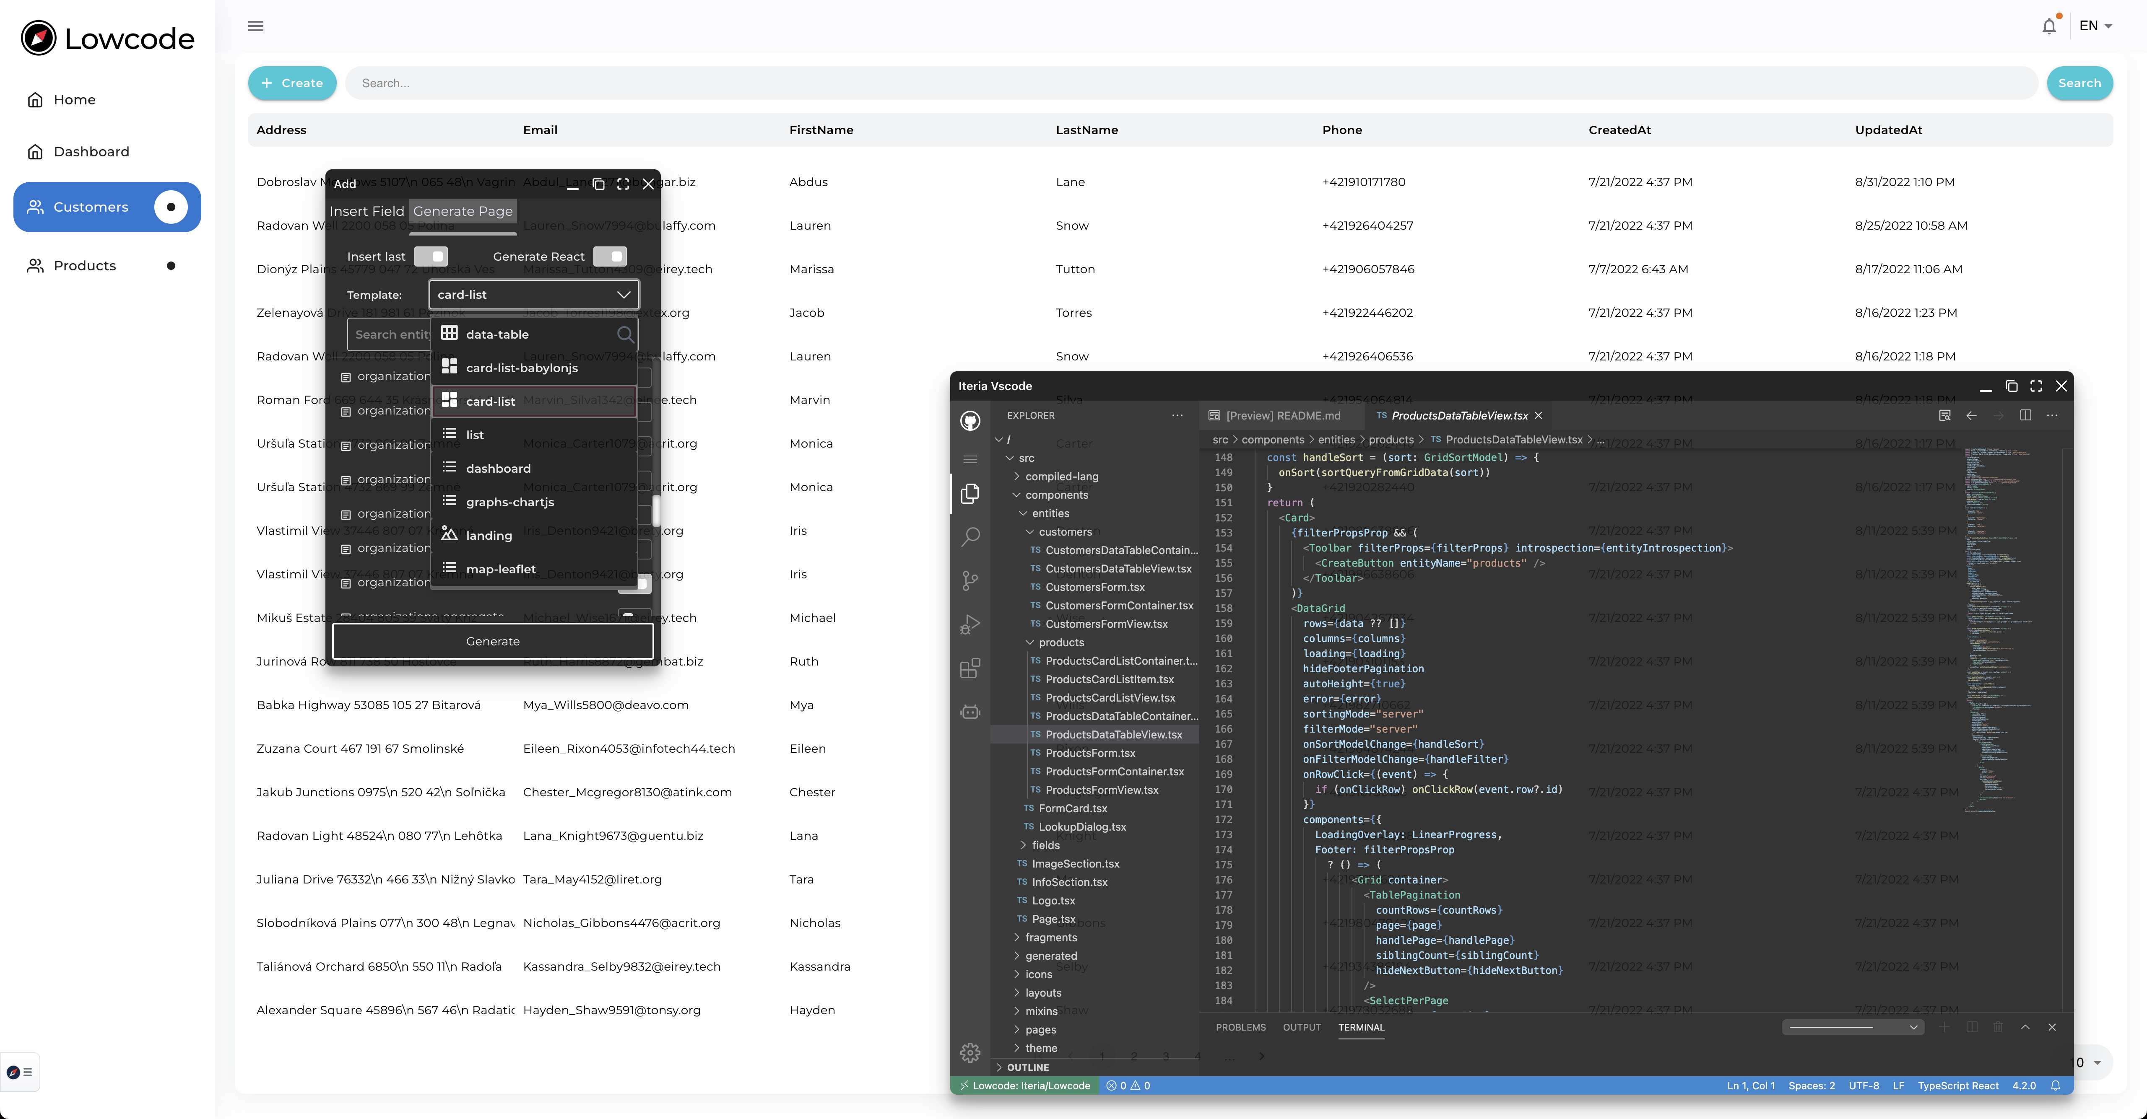Expand the products folder in file explorer
2147x1119 pixels.
click(x=1059, y=642)
